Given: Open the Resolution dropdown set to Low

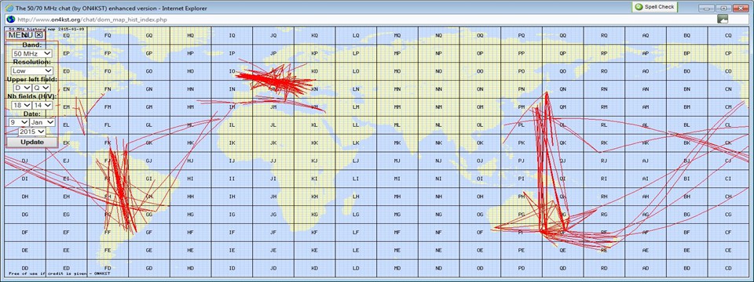Looking at the screenshot, I should tap(32, 70).
